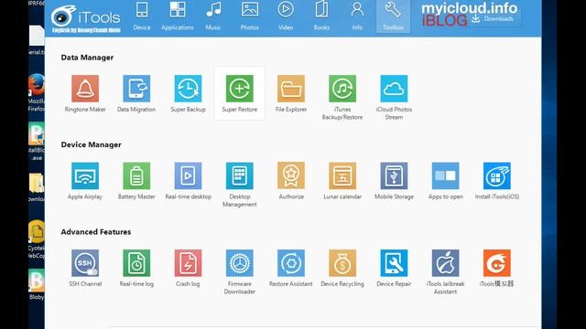Image resolution: width=586 pixels, height=329 pixels.
Task: Click the iTools logo
Action: tap(86, 18)
